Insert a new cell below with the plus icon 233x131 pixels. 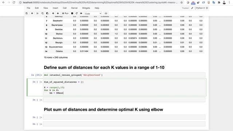32,13
